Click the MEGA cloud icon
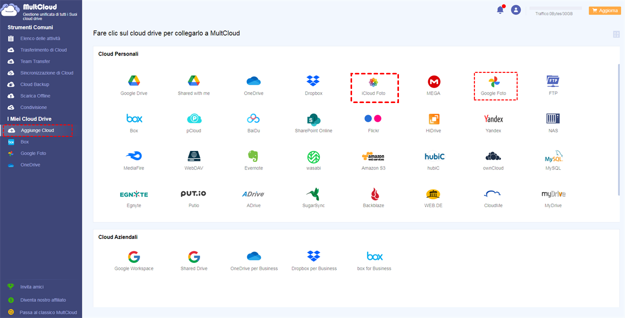 (x=434, y=82)
